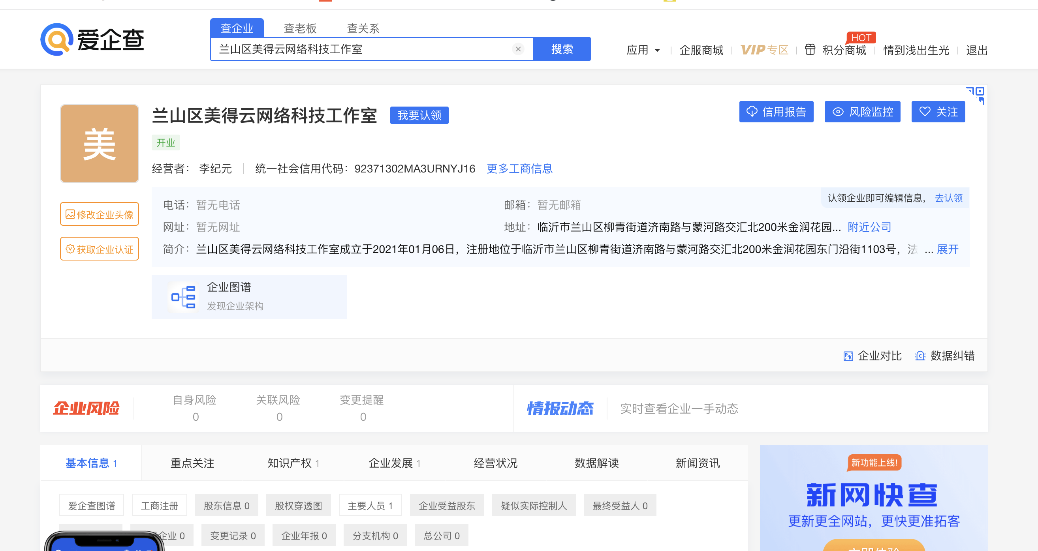Open 附近公司 nearby companies link

[869, 227]
